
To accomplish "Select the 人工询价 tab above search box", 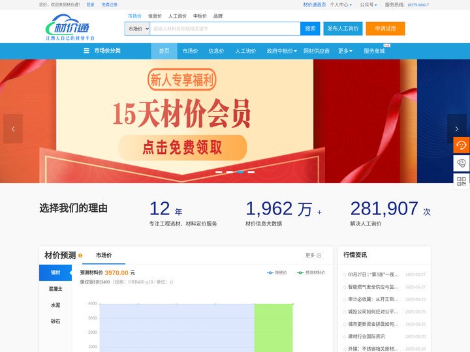I will [177, 16].
